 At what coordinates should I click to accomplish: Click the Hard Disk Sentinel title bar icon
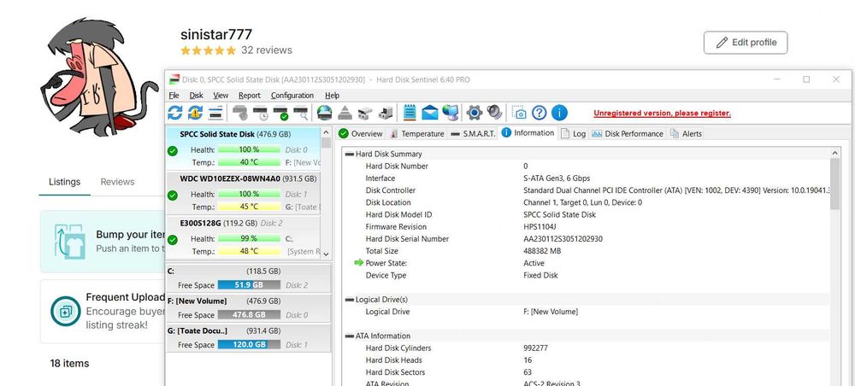pos(174,79)
